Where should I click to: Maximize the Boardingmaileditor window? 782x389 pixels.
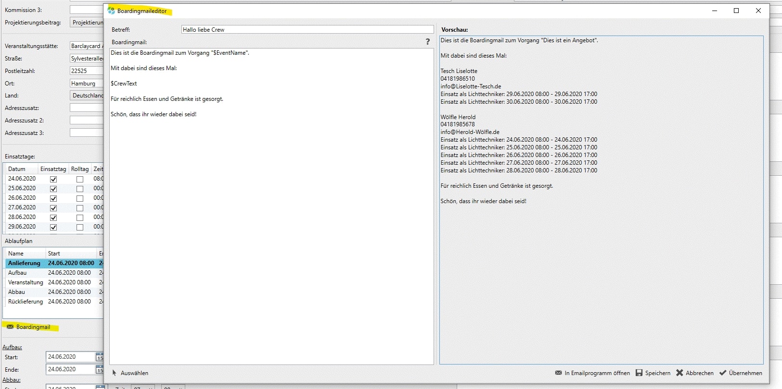[x=736, y=11]
